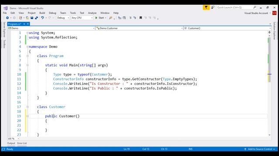Click the Save All toolbar icon

coord(37,18)
